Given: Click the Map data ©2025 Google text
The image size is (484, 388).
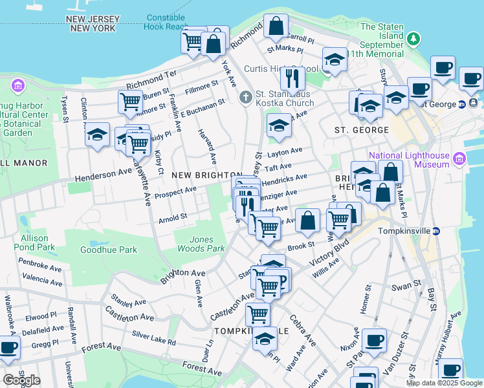Looking at the screenshot, I should point(445,383).
